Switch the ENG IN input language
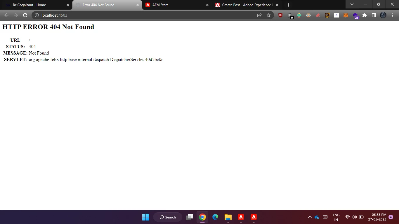This screenshot has width=399, height=224. [336, 217]
